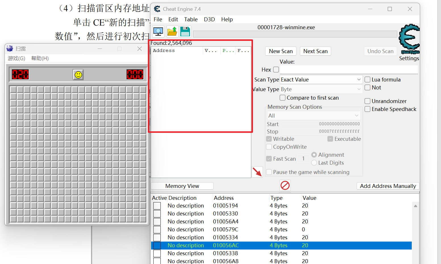This screenshot has width=441, height=264.
Task: Toggle the Executable checkbox
Action: (330, 139)
